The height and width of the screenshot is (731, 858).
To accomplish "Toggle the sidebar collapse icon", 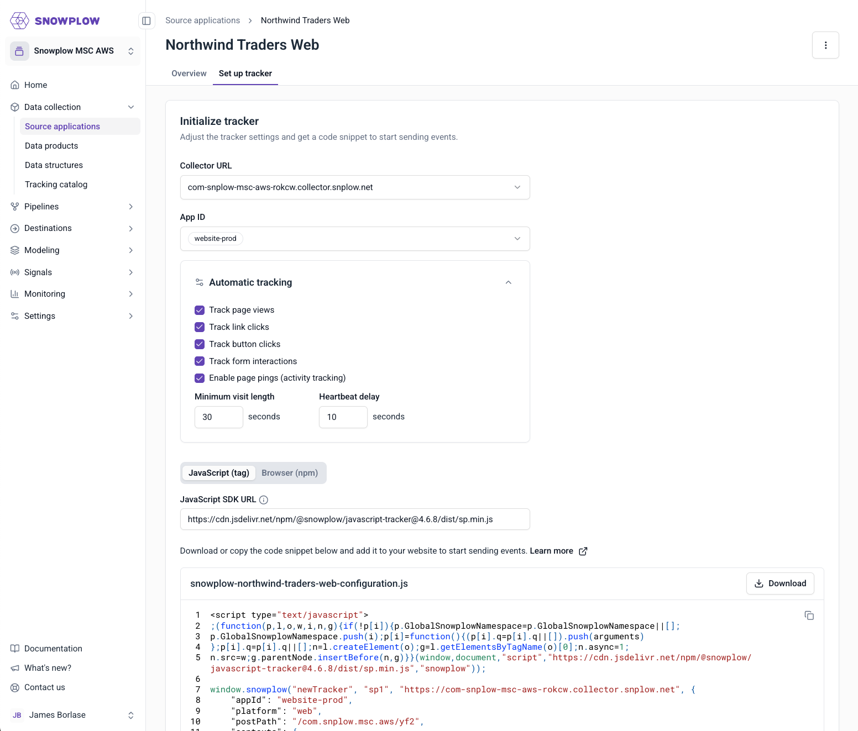I will pos(147,20).
